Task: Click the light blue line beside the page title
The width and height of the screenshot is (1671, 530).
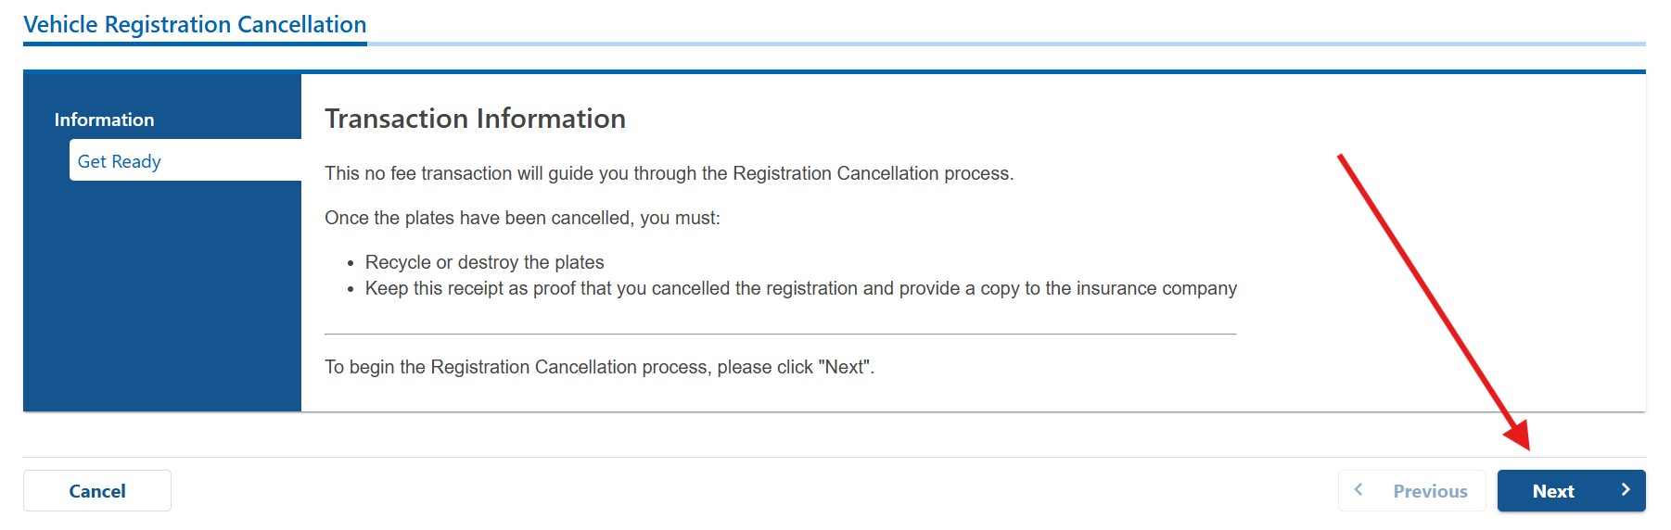Action: tap(1006, 44)
